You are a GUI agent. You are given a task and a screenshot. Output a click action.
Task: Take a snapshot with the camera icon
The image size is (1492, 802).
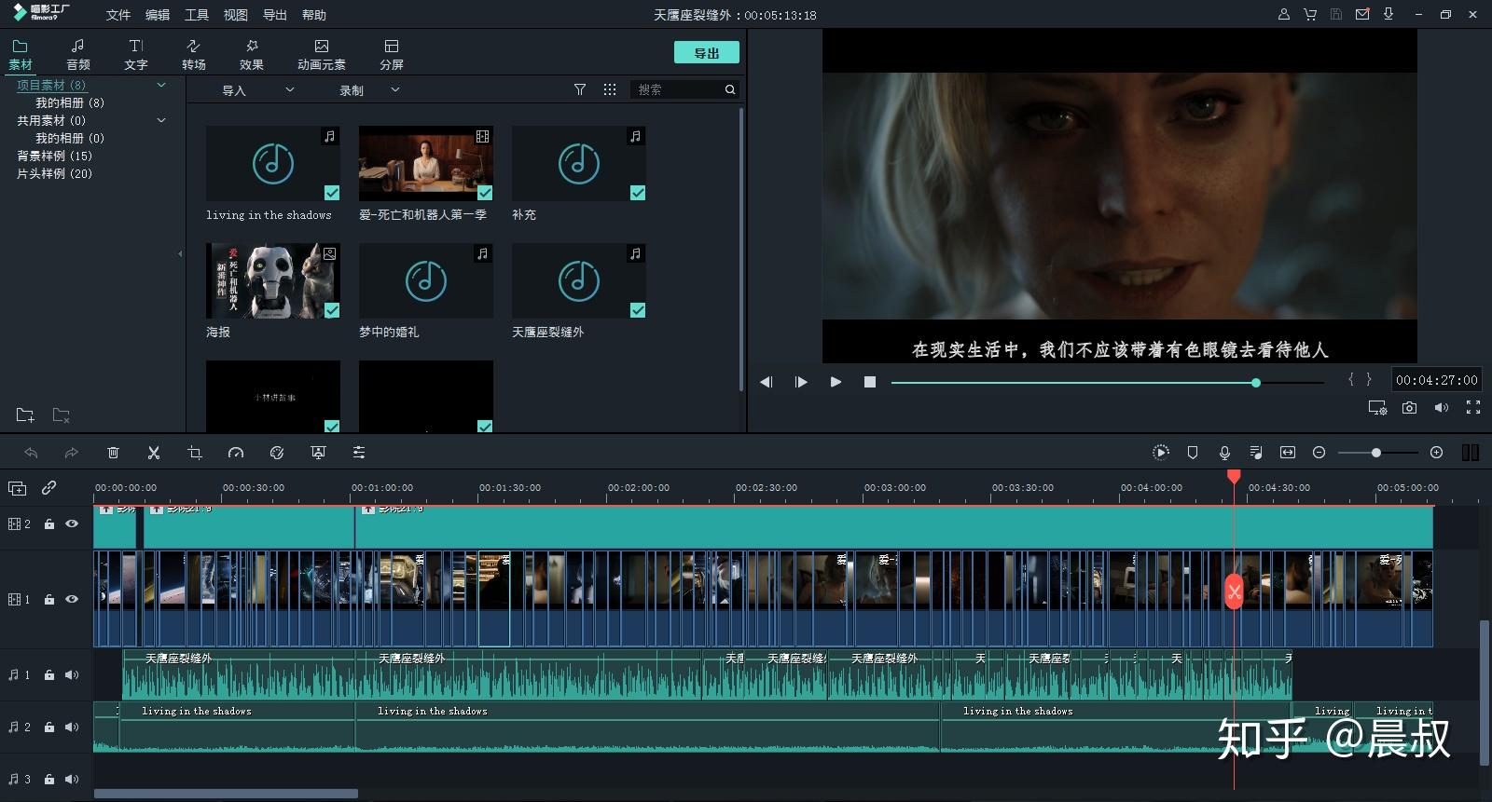coord(1409,408)
